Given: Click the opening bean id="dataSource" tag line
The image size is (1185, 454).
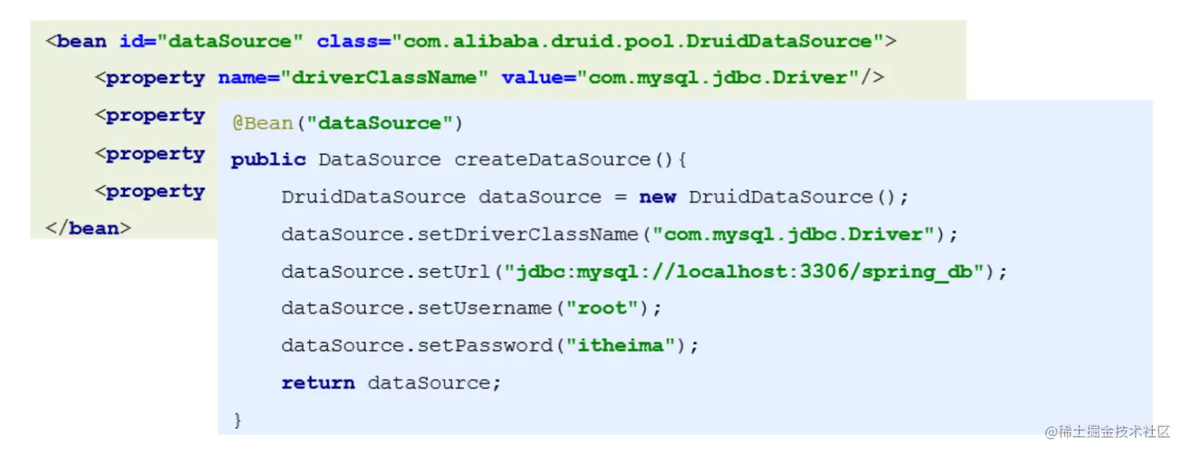Looking at the screenshot, I should point(471,41).
